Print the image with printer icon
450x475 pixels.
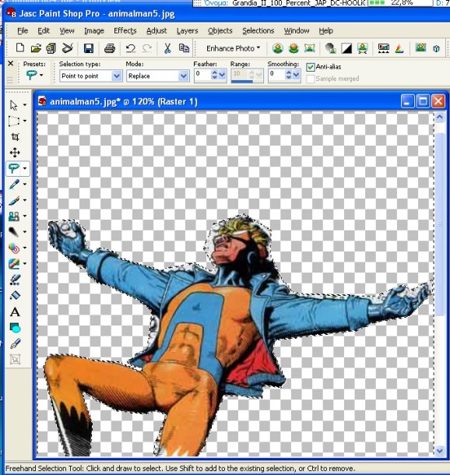pyautogui.click(x=110, y=48)
